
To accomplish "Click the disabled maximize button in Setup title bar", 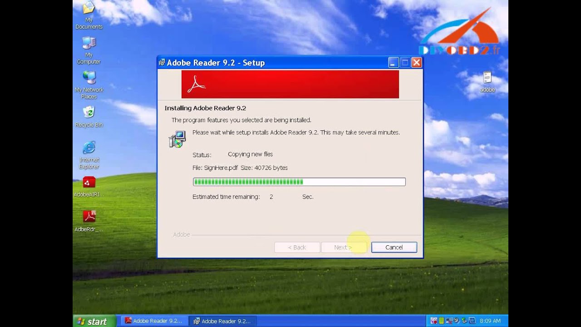I will click(x=405, y=63).
